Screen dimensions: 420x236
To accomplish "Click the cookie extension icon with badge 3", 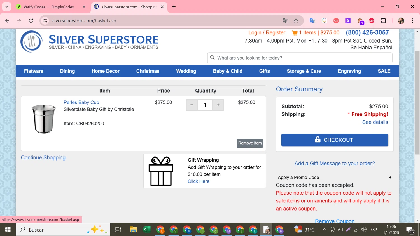I will [360, 21].
